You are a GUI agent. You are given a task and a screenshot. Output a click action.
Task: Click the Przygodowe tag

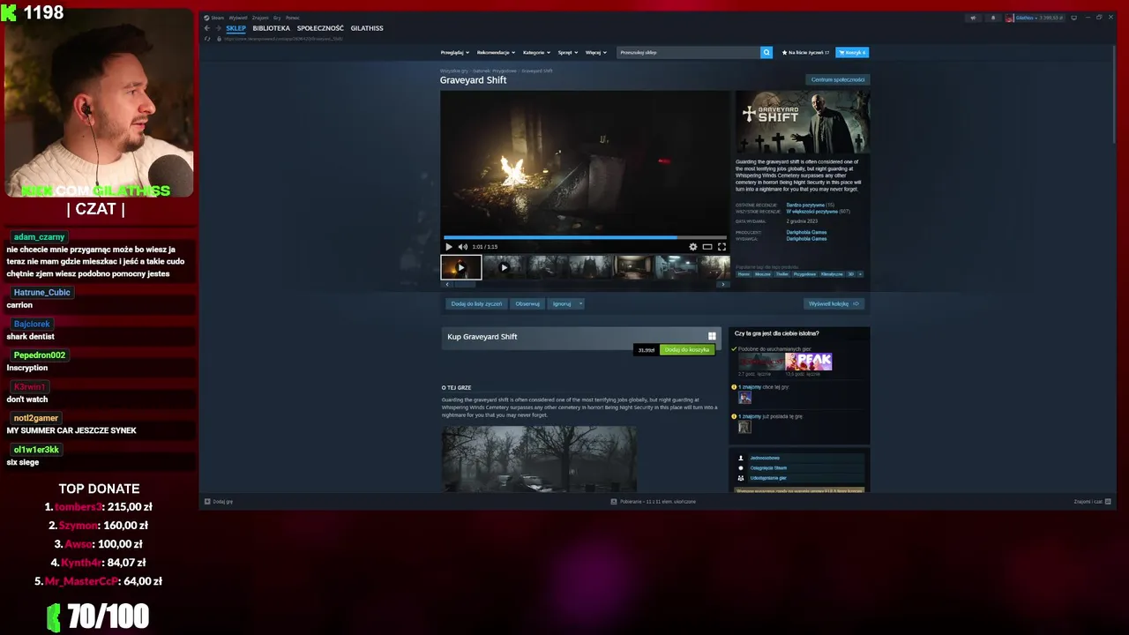804,274
